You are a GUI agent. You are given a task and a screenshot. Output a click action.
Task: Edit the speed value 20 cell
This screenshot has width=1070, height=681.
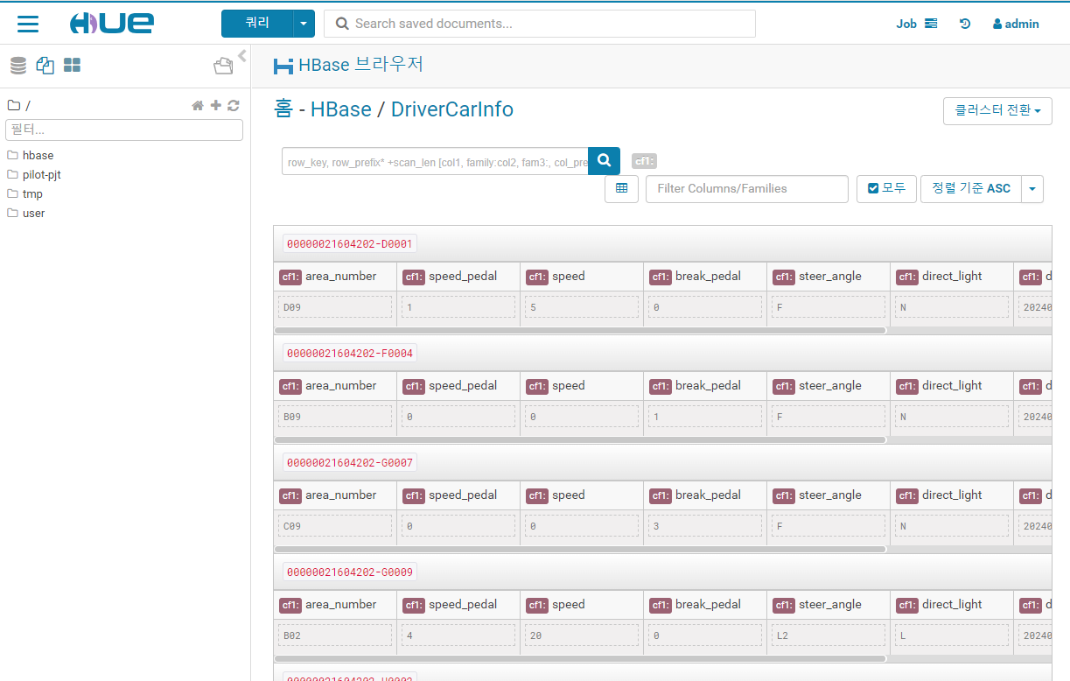tap(582, 635)
